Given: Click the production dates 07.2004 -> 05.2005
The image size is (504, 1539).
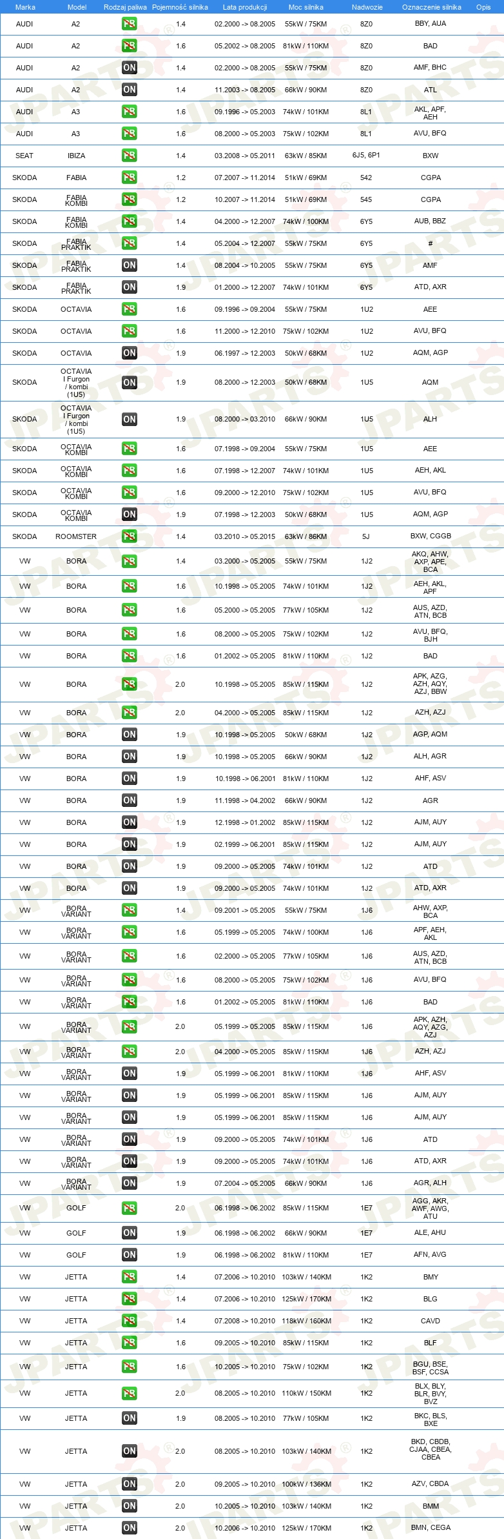Looking at the screenshot, I should coord(245,1183).
